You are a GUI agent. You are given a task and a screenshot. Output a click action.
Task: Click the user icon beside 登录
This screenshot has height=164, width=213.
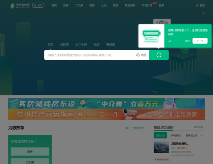tap(197, 6)
